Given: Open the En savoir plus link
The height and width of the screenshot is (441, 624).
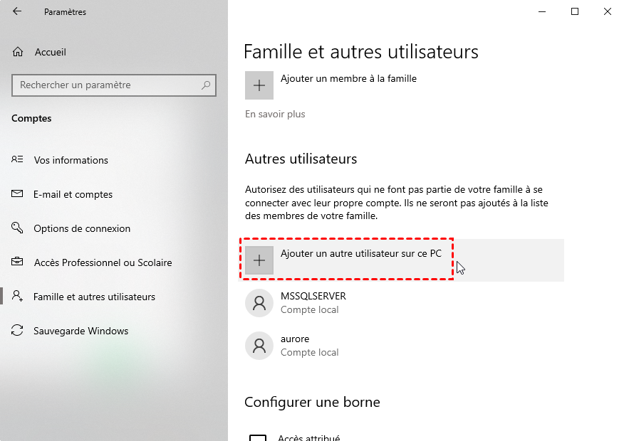Looking at the screenshot, I should 275,114.
